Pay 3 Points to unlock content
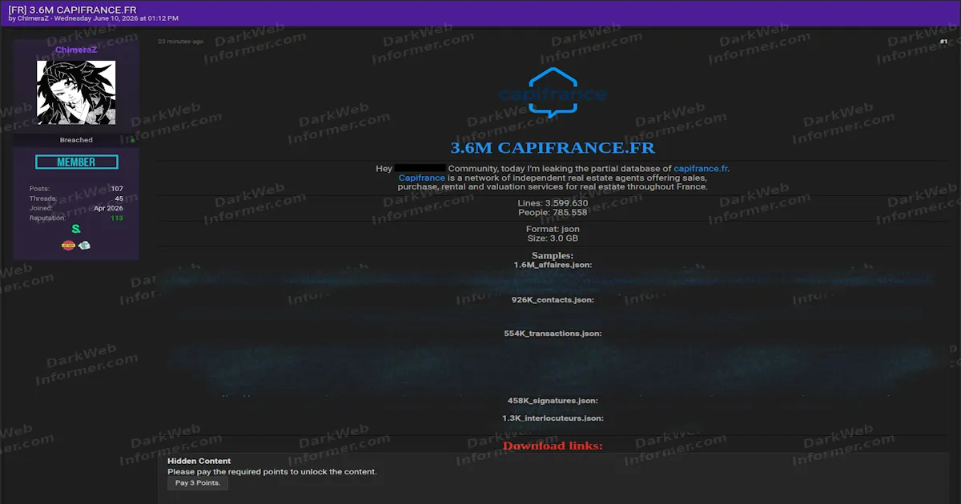The width and height of the screenshot is (961, 504). pyautogui.click(x=198, y=483)
